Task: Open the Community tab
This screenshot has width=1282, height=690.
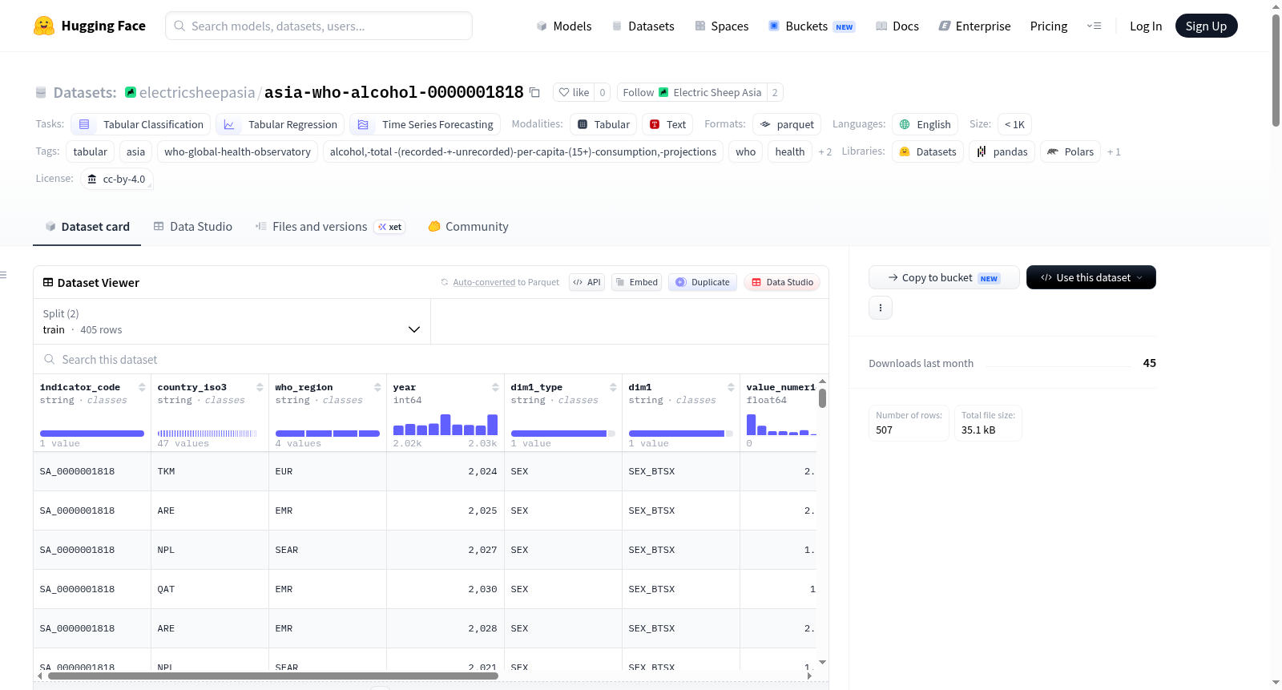Action: coord(469,227)
